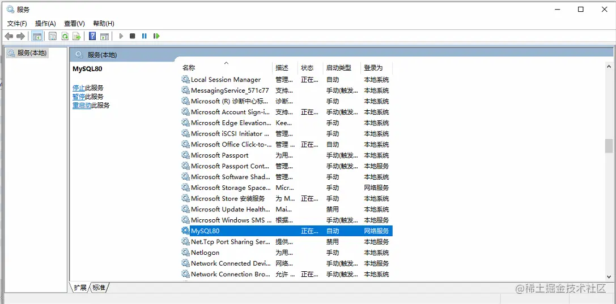Click 自动 in the Local Session Manager row
616x304 pixels.
tap(332, 80)
